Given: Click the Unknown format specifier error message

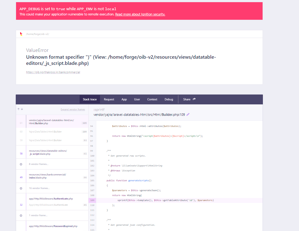Looking at the screenshot, I should [x=121, y=60].
